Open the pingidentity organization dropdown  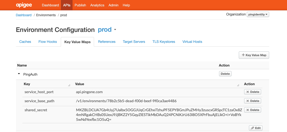(258, 14)
